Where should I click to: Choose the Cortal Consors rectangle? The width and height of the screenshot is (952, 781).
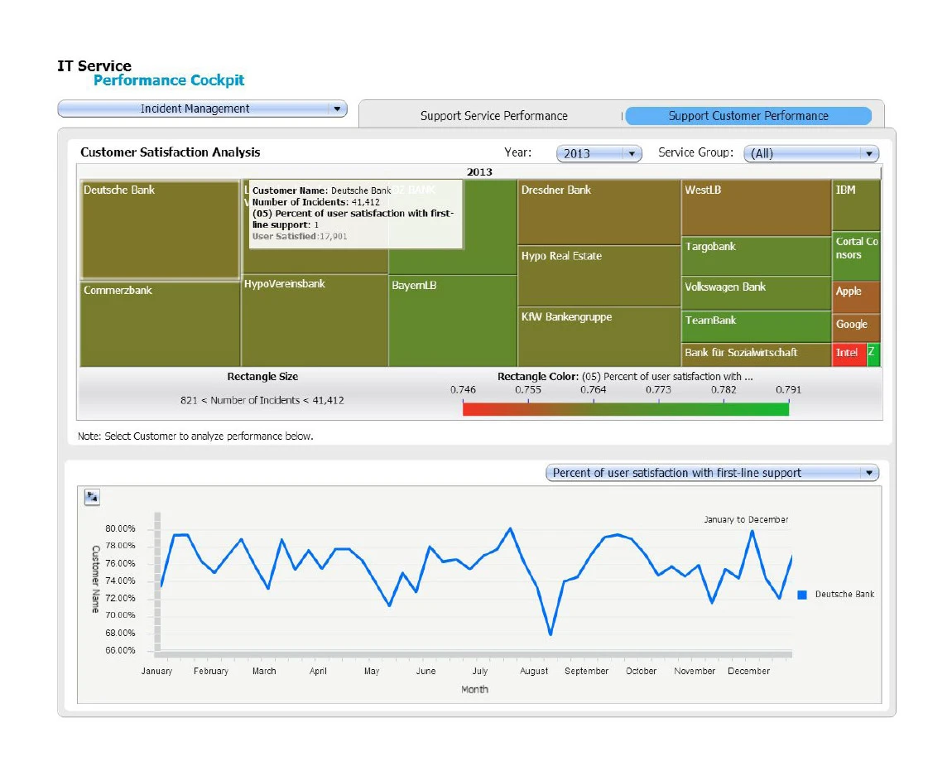(856, 256)
